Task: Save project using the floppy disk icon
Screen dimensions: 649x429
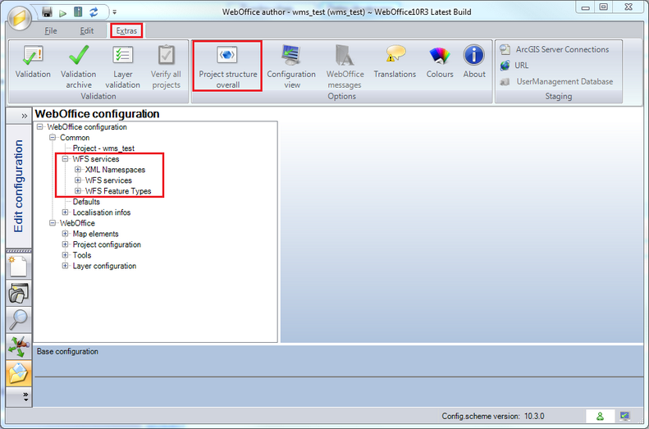Action: click(48, 12)
